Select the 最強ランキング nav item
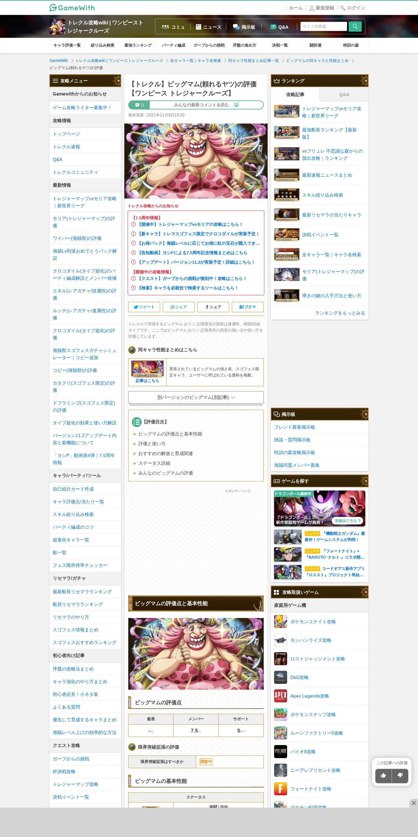Screen dimensions: 418x837 138,45
